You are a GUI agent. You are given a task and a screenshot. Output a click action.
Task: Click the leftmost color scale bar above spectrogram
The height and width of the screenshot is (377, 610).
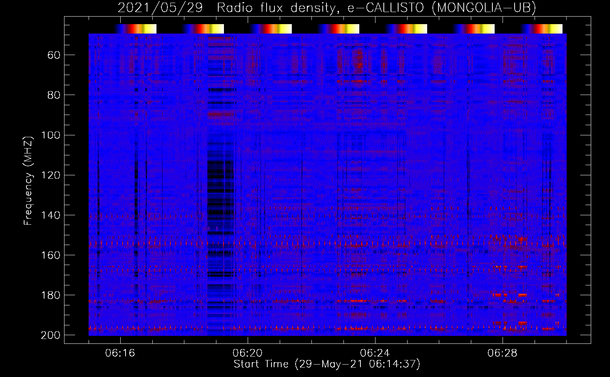[136, 29]
